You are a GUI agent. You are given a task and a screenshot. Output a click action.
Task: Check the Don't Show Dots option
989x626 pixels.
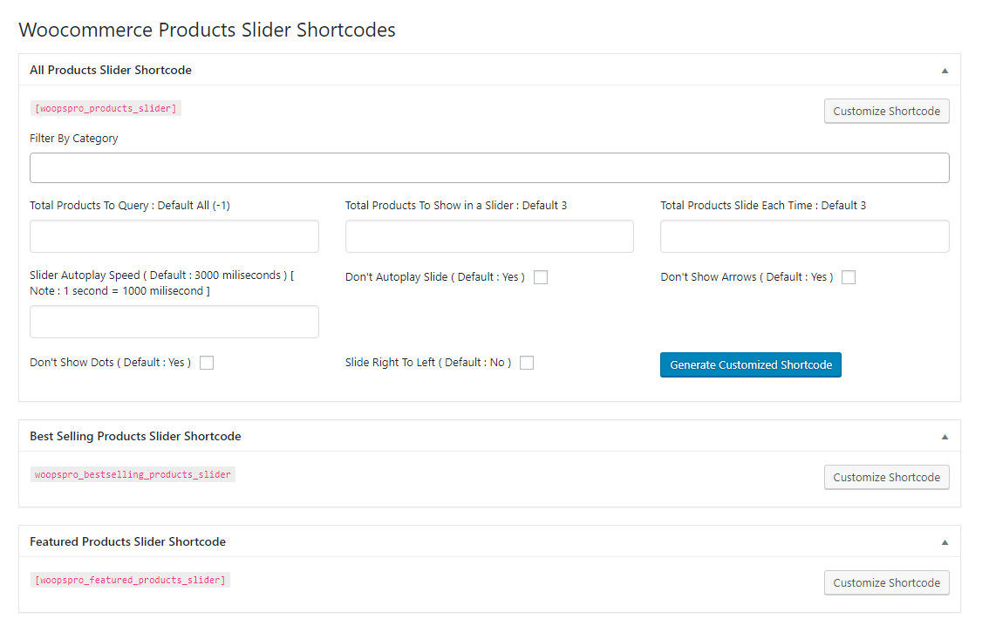pos(207,363)
